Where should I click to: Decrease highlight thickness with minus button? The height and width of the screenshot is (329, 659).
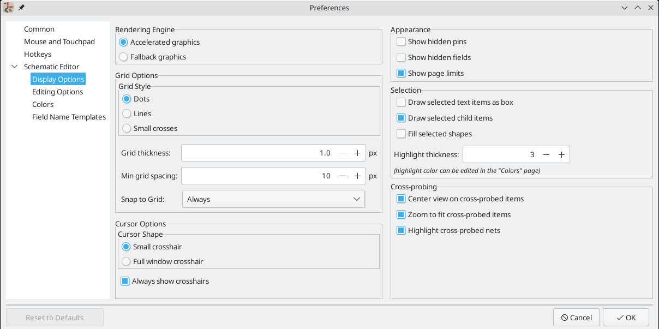(546, 155)
